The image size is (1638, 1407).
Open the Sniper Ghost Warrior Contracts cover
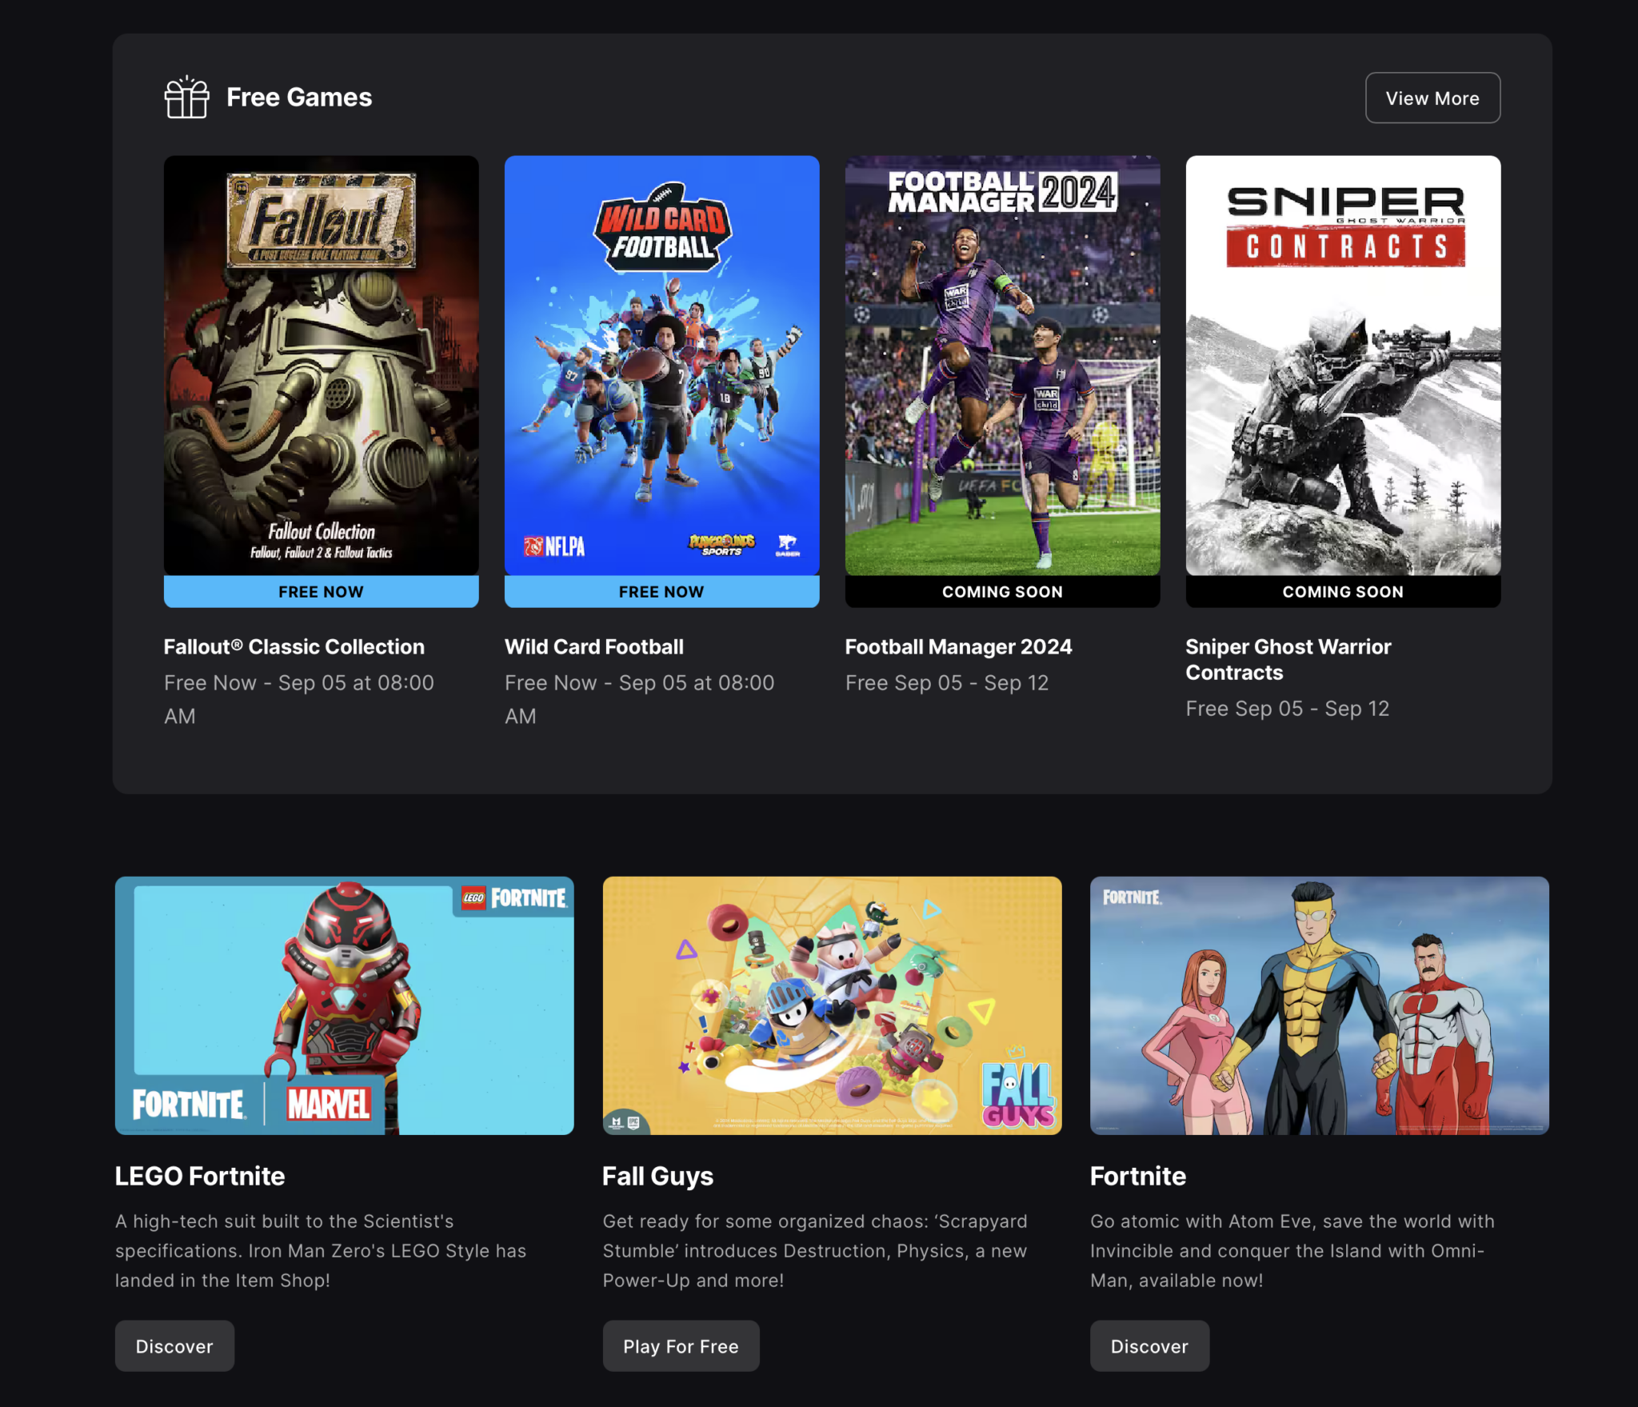coord(1343,365)
